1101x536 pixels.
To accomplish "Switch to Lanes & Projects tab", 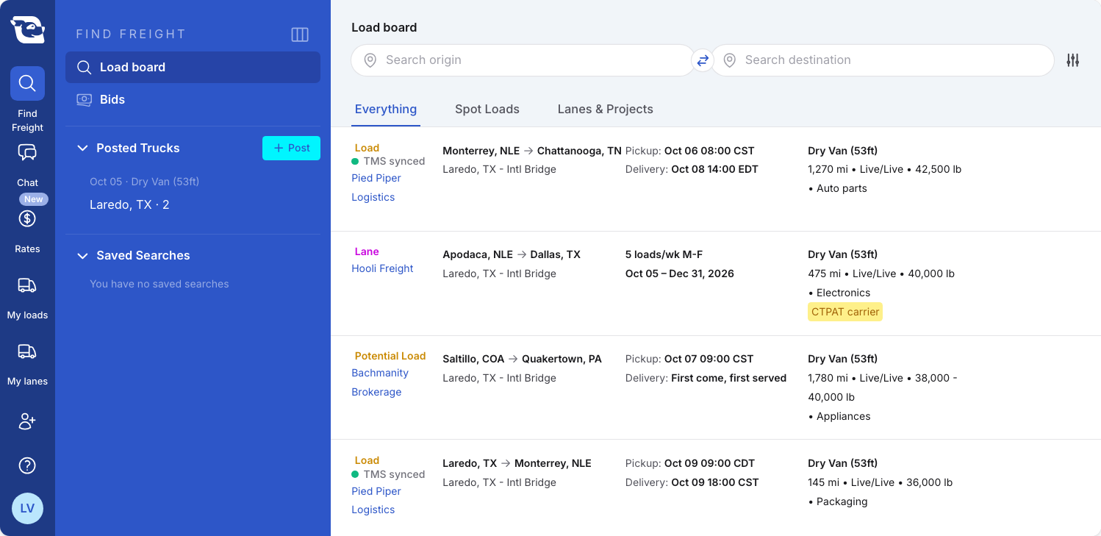I will click(x=606, y=109).
